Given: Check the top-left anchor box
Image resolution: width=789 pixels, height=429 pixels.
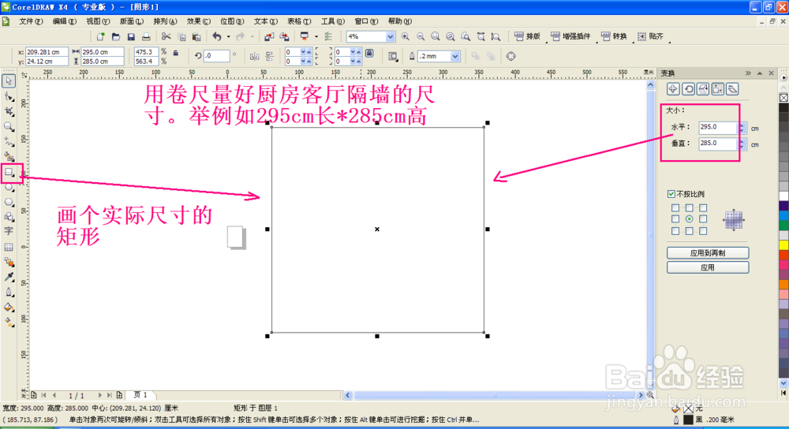Looking at the screenshot, I should [675, 207].
